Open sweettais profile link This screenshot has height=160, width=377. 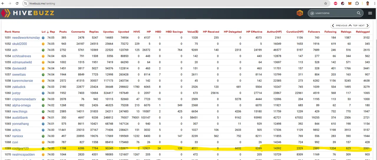tap(19, 75)
